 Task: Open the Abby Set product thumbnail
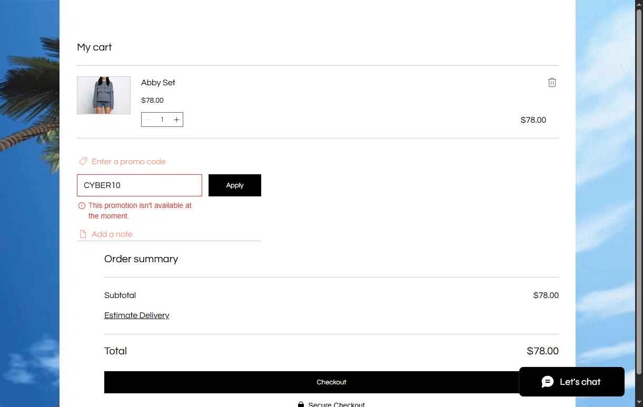point(104,95)
